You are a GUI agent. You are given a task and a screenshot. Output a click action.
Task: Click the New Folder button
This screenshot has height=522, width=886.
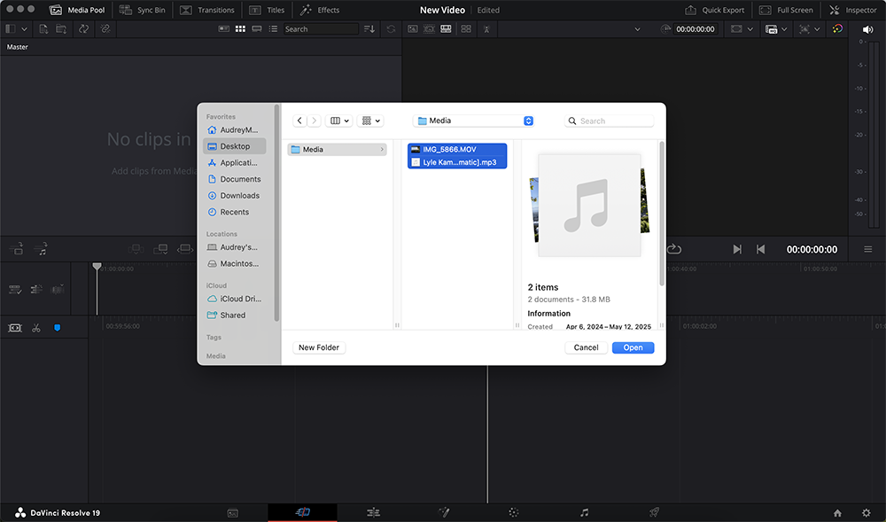pos(318,347)
